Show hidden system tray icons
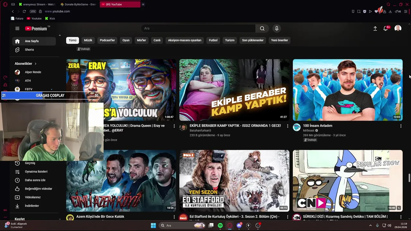 coord(370,226)
